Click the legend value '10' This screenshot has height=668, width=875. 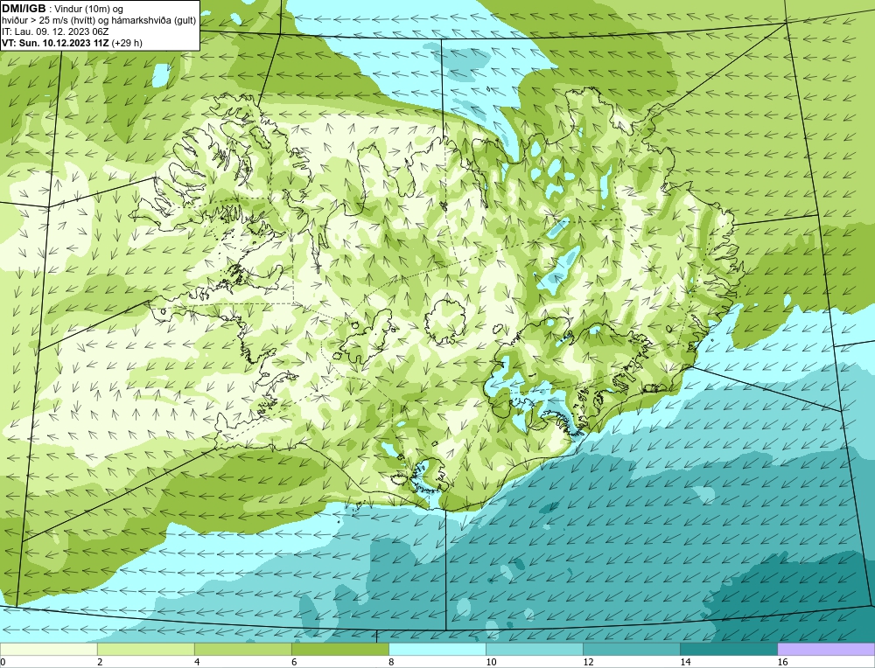pos(491,662)
